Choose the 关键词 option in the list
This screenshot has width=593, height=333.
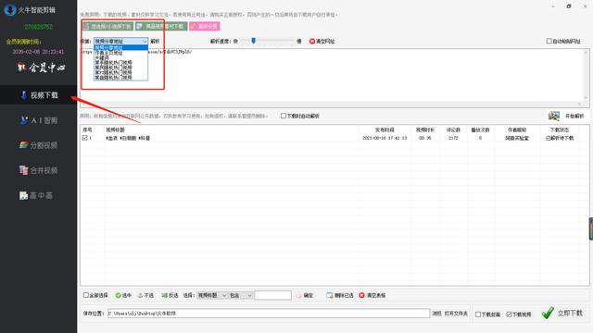120,57
